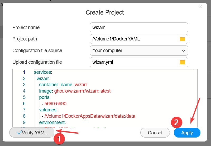Click the DockerAppsData volume path line

tap(90, 116)
